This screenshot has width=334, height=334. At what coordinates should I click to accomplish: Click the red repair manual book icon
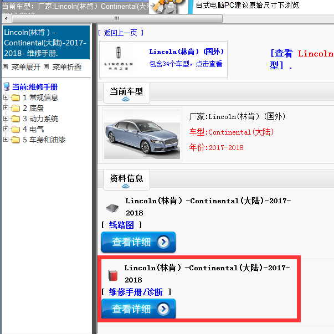(x=113, y=275)
